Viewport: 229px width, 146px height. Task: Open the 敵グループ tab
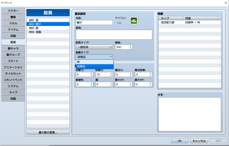(13, 55)
